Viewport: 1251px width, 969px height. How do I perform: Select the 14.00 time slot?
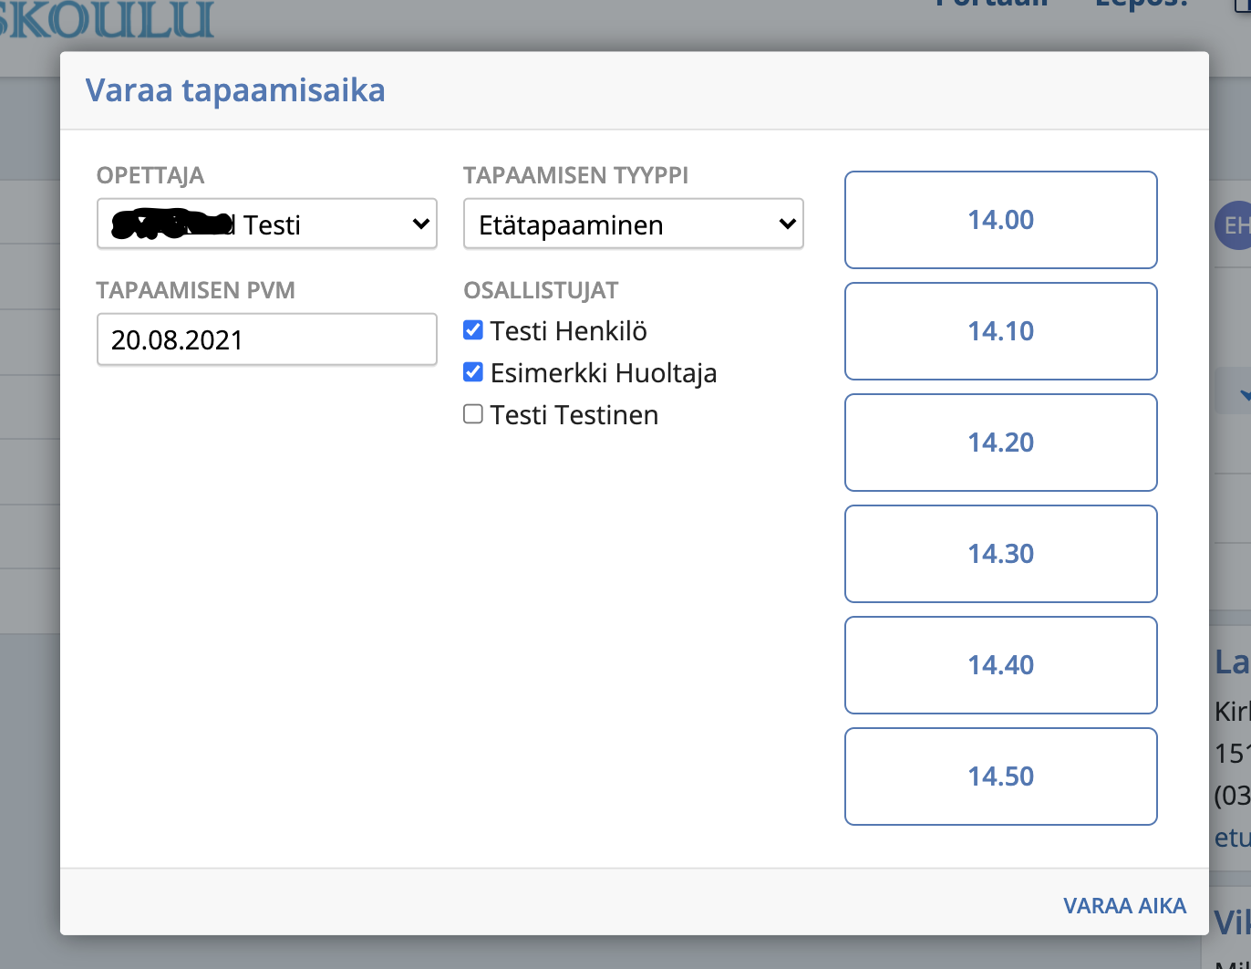click(x=1000, y=220)
